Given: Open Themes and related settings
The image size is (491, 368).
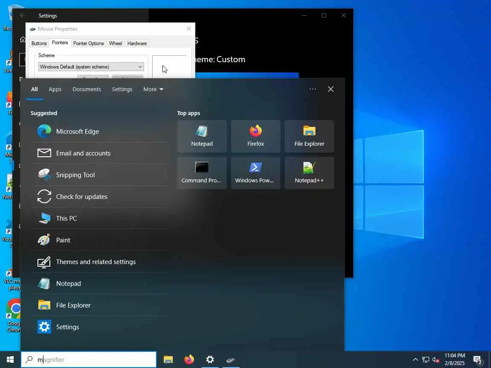Looking at the screenshot, I should (99, 262).
